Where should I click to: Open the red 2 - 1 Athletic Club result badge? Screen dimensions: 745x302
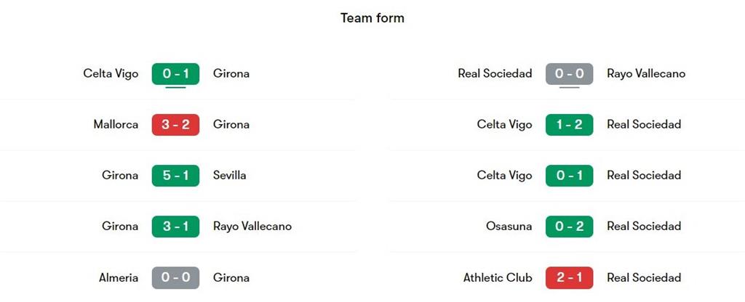pyautogui.click(x=569, y=277)
